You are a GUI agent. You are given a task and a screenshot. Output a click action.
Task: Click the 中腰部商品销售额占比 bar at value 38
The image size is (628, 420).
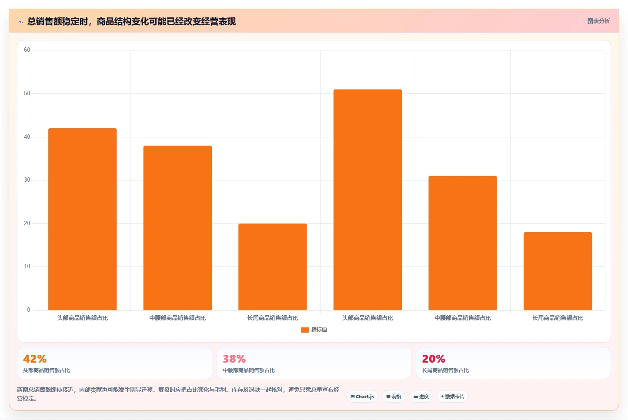177,228
